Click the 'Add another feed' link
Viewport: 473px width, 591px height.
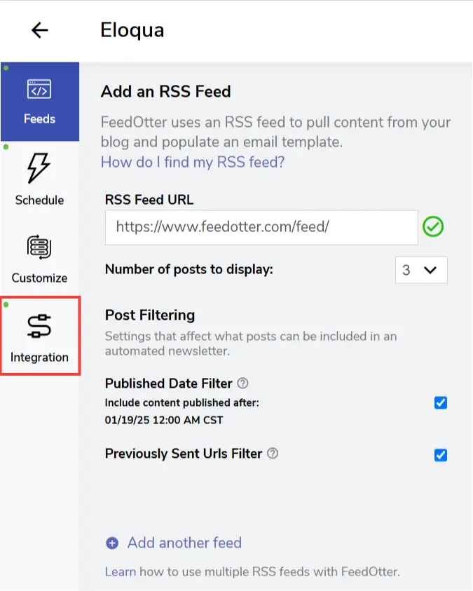point(184,543)
